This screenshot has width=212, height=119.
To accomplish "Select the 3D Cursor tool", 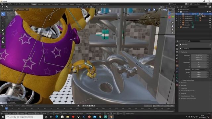I will [x=3, y=18].
